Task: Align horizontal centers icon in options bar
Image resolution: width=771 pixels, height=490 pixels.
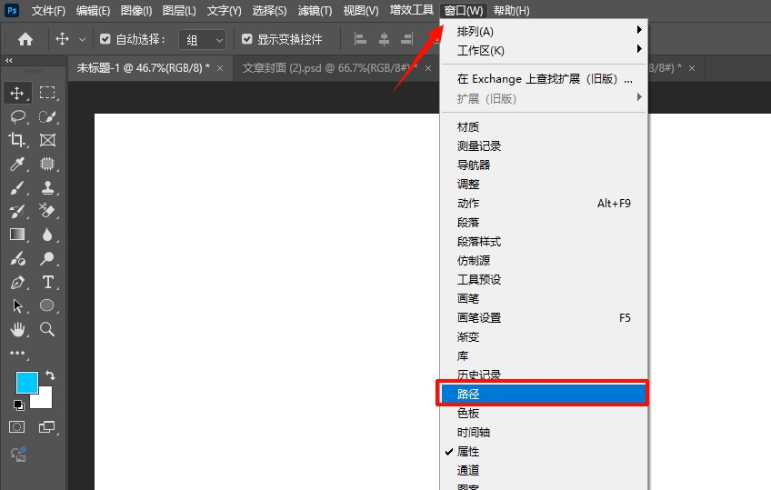Action: coord(384,39)
